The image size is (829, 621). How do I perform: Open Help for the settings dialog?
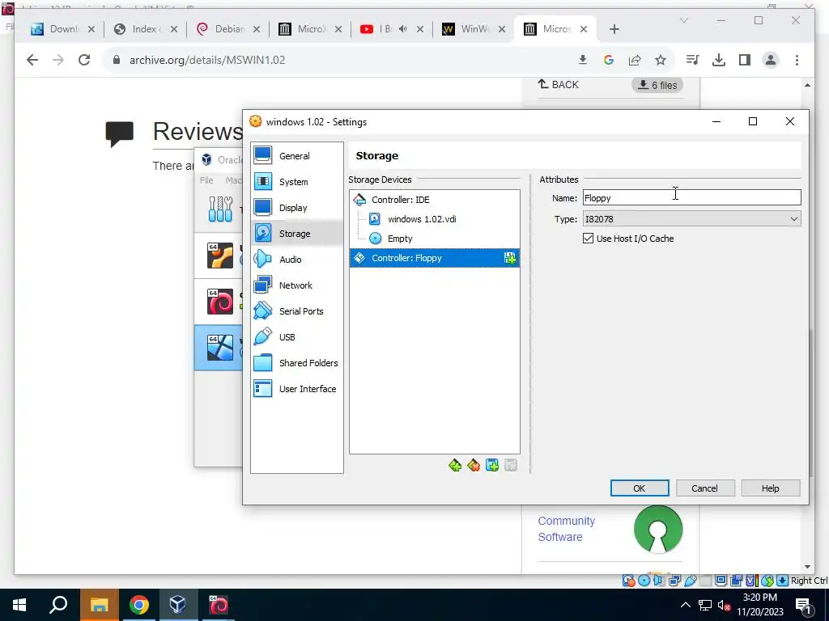point(771,488)
